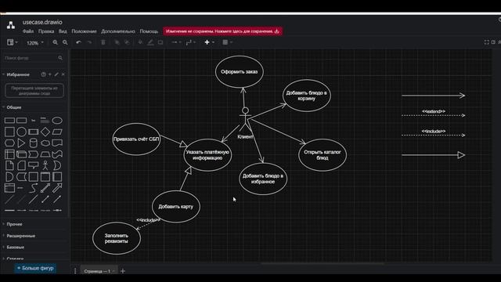Select the diamond shape in Общие

pos(45,132)
